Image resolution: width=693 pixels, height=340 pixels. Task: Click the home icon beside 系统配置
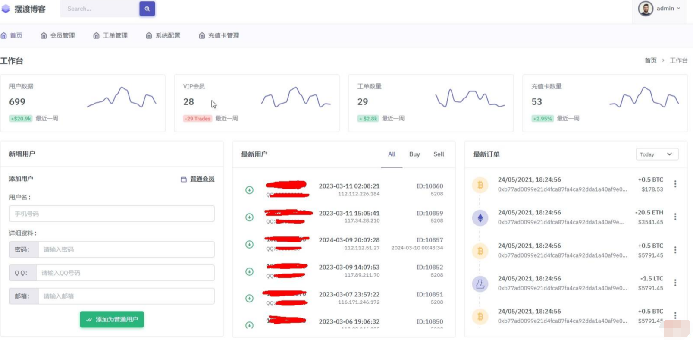tap(149, 35)
